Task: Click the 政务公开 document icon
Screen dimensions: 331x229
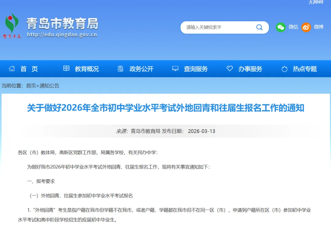Action: click(120, 69)
